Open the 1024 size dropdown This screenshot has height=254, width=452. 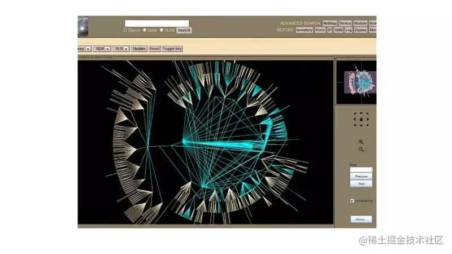point(102,49)
